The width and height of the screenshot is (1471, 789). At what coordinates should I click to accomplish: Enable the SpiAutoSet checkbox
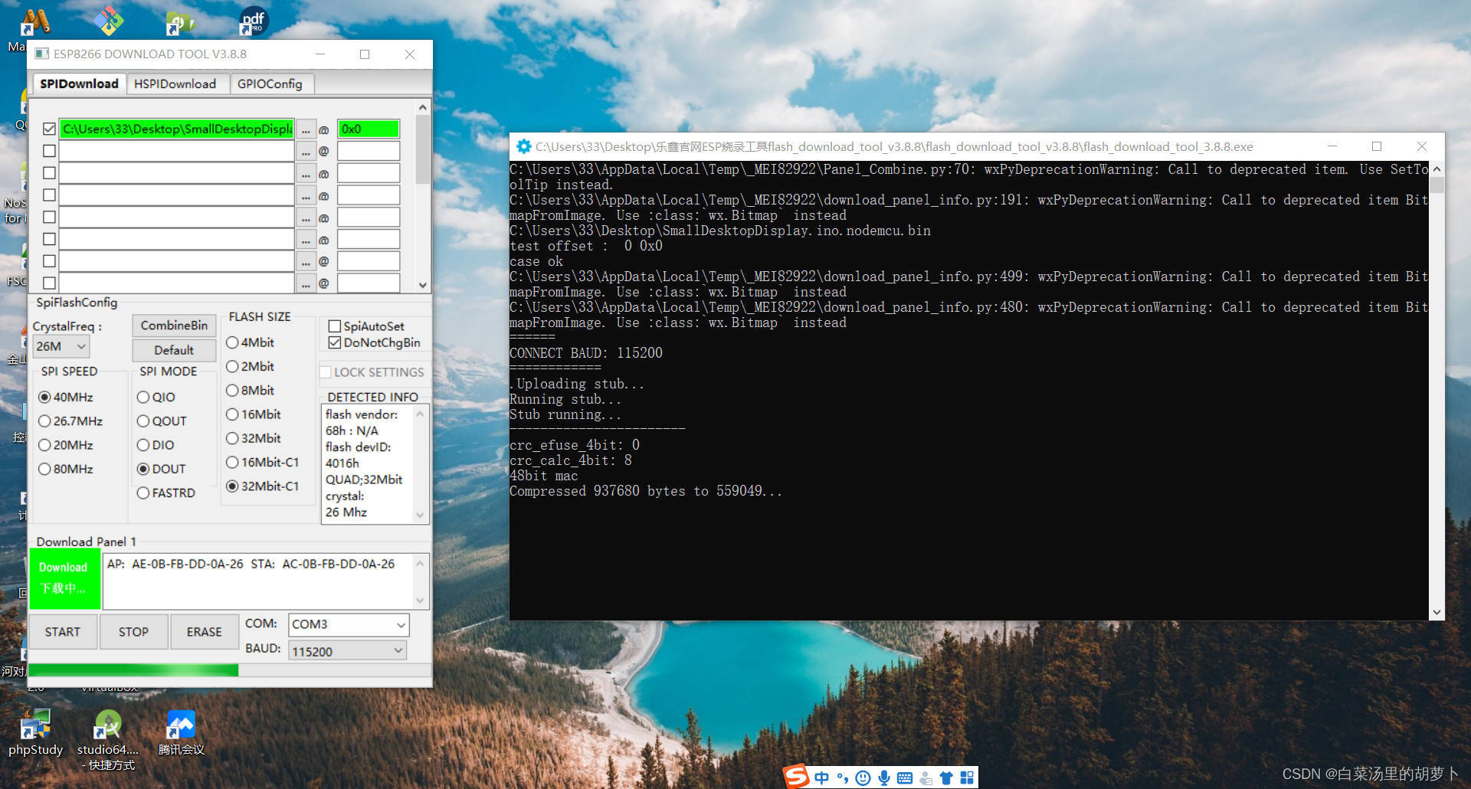tap(335, 326)
